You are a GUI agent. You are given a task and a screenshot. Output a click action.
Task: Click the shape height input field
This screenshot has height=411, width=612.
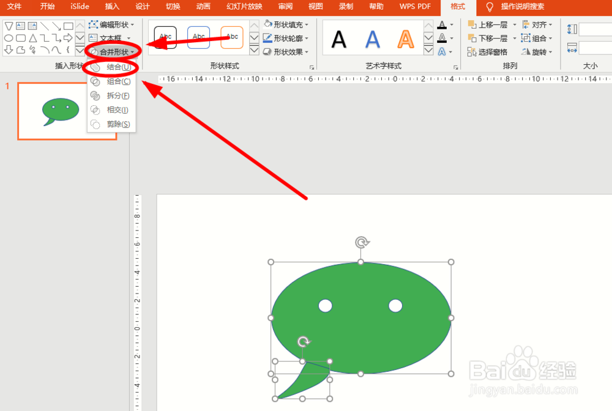pyautogui.click(x=595, y=29)
